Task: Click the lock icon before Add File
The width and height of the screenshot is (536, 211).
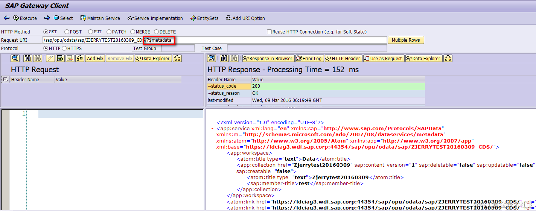Action: pyautogui.click(x=80, y=58)
